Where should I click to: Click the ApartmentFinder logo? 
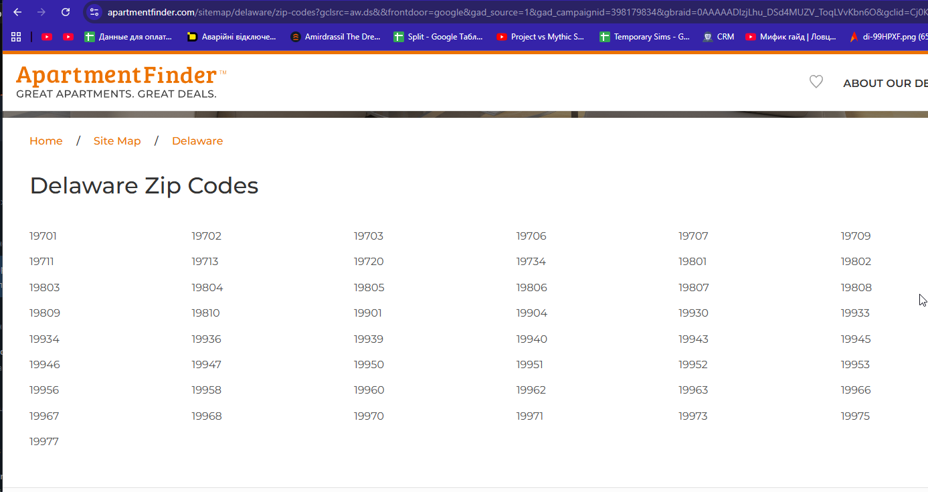click(121, 82)
